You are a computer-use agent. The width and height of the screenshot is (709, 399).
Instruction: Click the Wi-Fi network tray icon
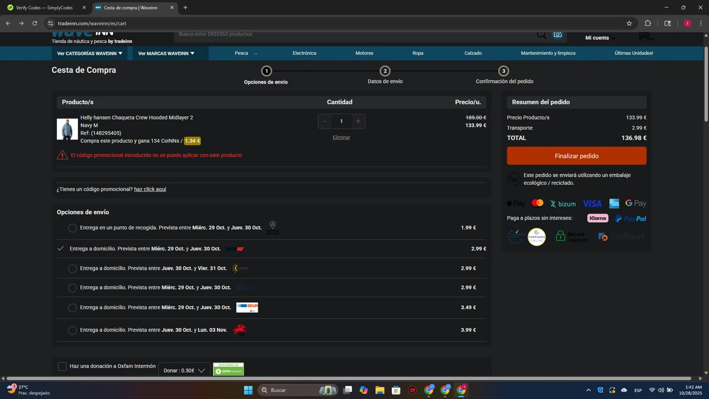pos(652,390)
